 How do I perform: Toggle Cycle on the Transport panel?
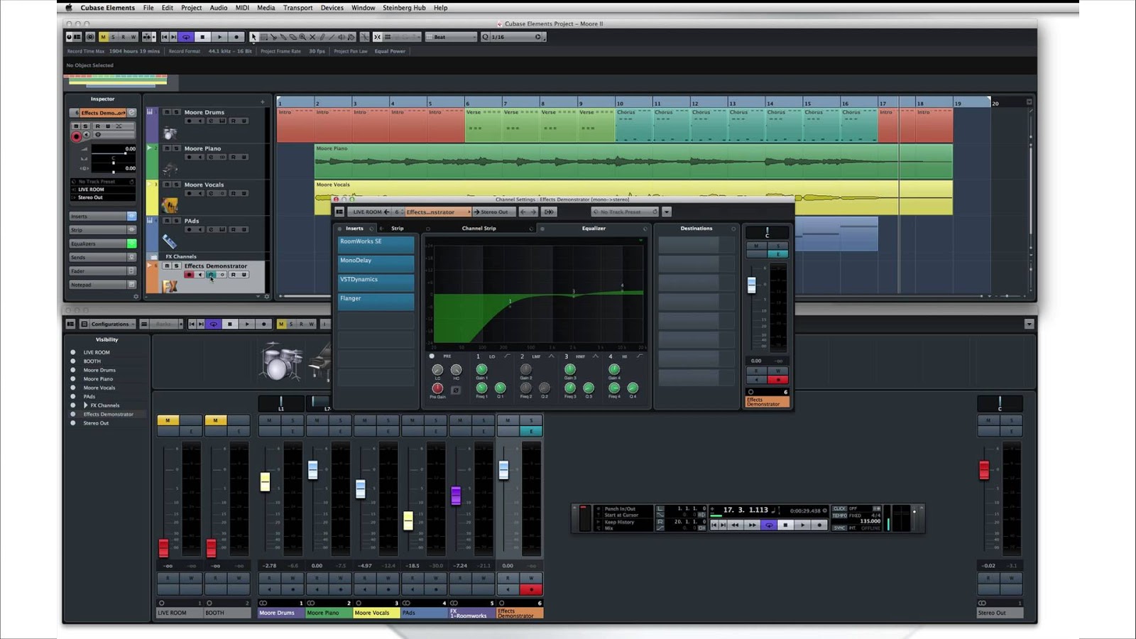pos(768,525)
